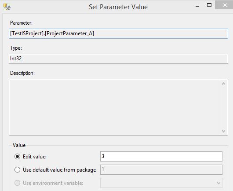Click the Set Parameter Value title bar
The height and width of the screenshot is (191, 233).
pos(118,7)
